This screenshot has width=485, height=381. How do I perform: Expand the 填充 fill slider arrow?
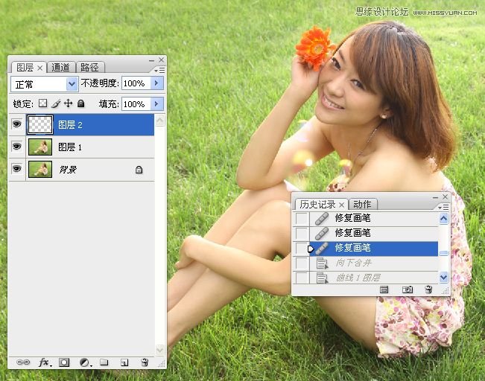156,104
